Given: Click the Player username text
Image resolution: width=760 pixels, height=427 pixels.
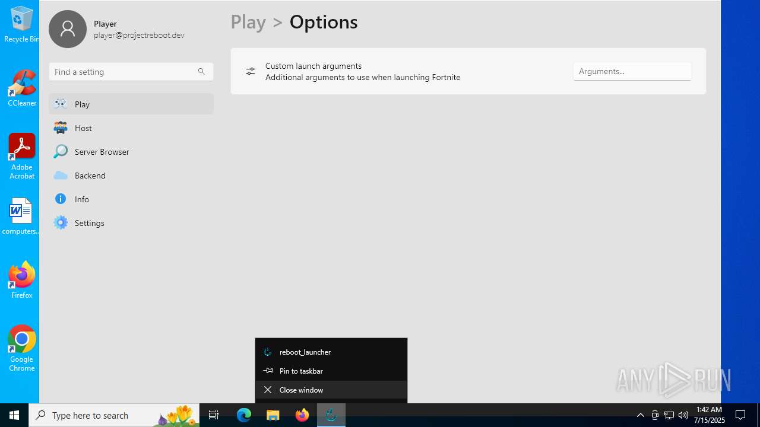Looking at the screenshot, I should 105,24.
